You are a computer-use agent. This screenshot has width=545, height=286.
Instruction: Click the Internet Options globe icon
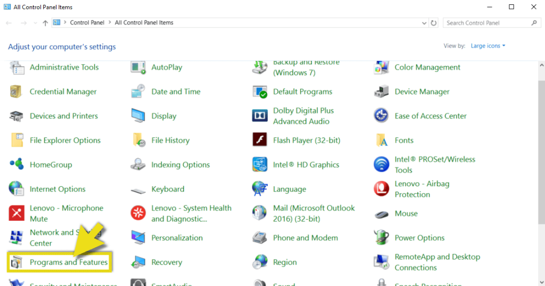(16, 189)
